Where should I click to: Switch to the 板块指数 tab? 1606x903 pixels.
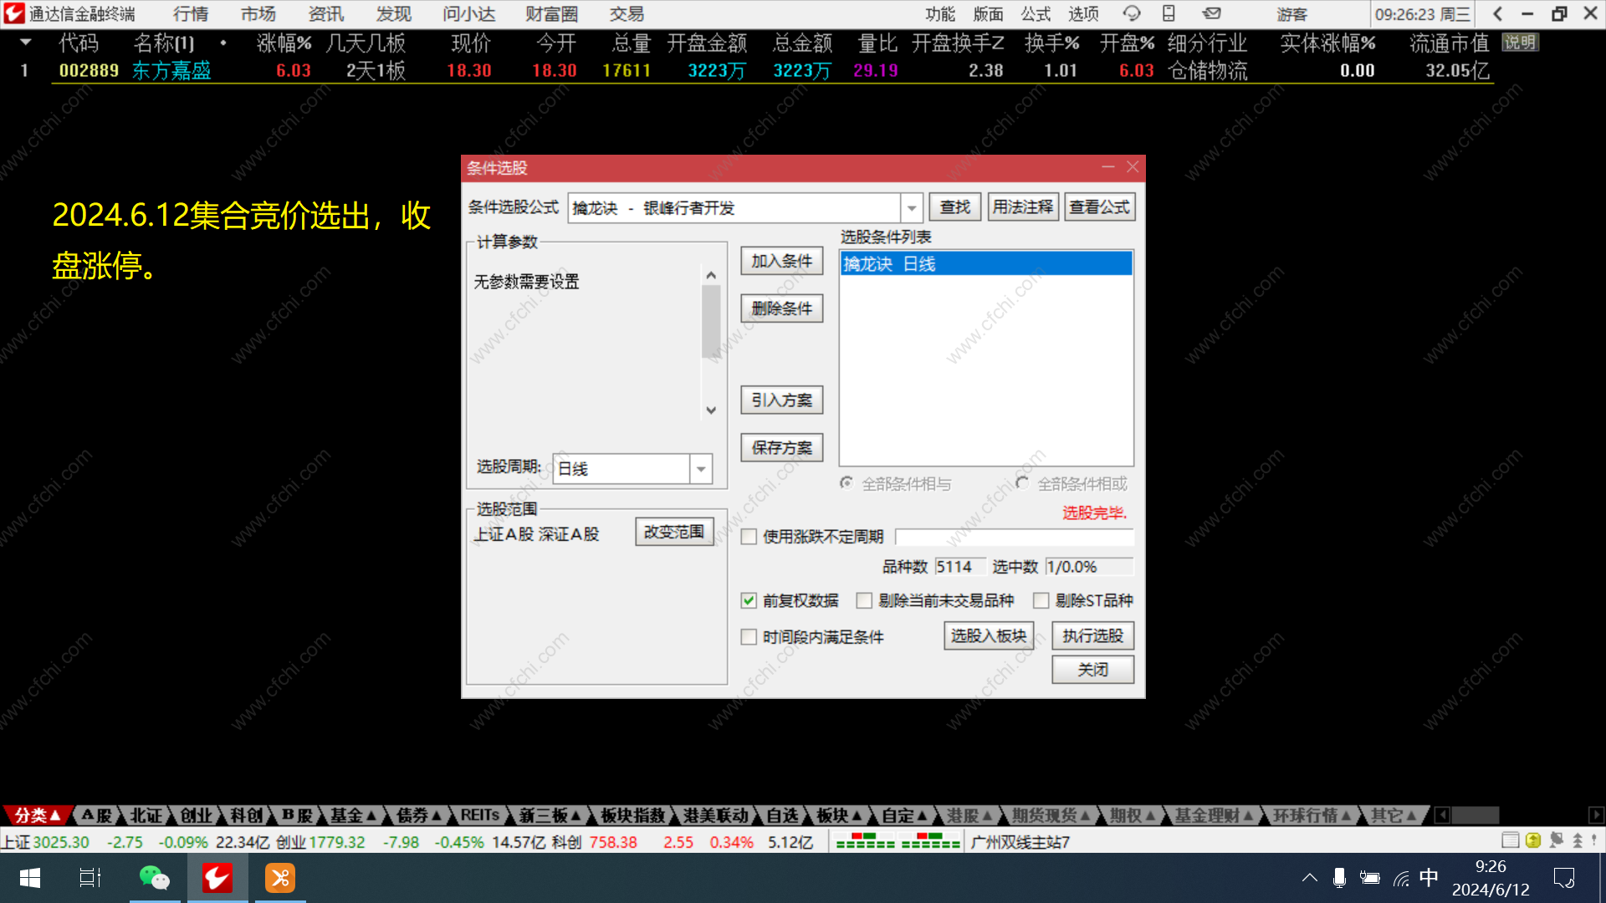(x=632, y=815)
